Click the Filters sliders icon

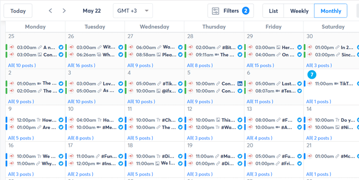point(215,11)
